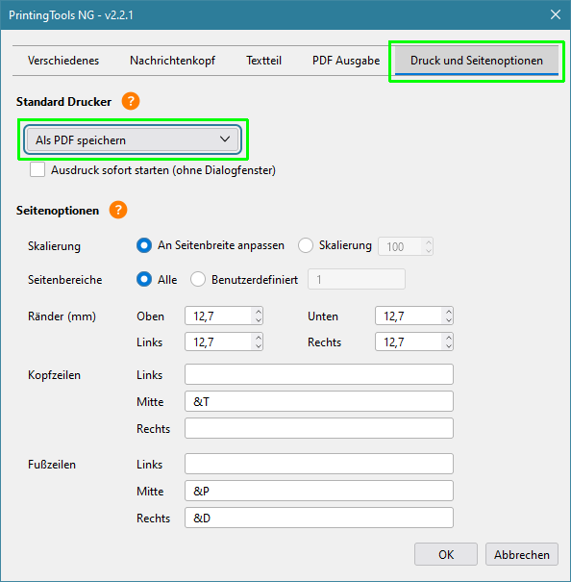Close the PrintingTools NG dialog window
571x582 pixels.
point(555,14)
